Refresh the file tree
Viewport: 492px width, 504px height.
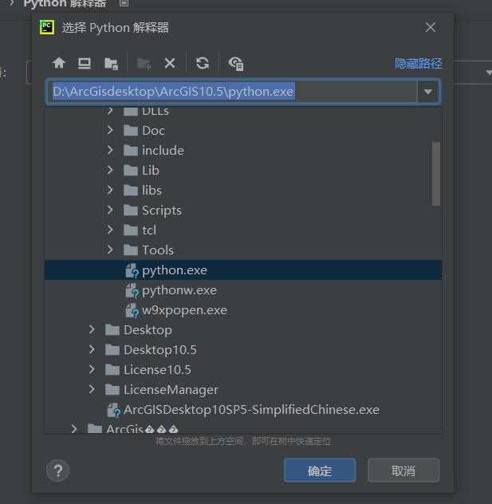[x=203, y=63]
